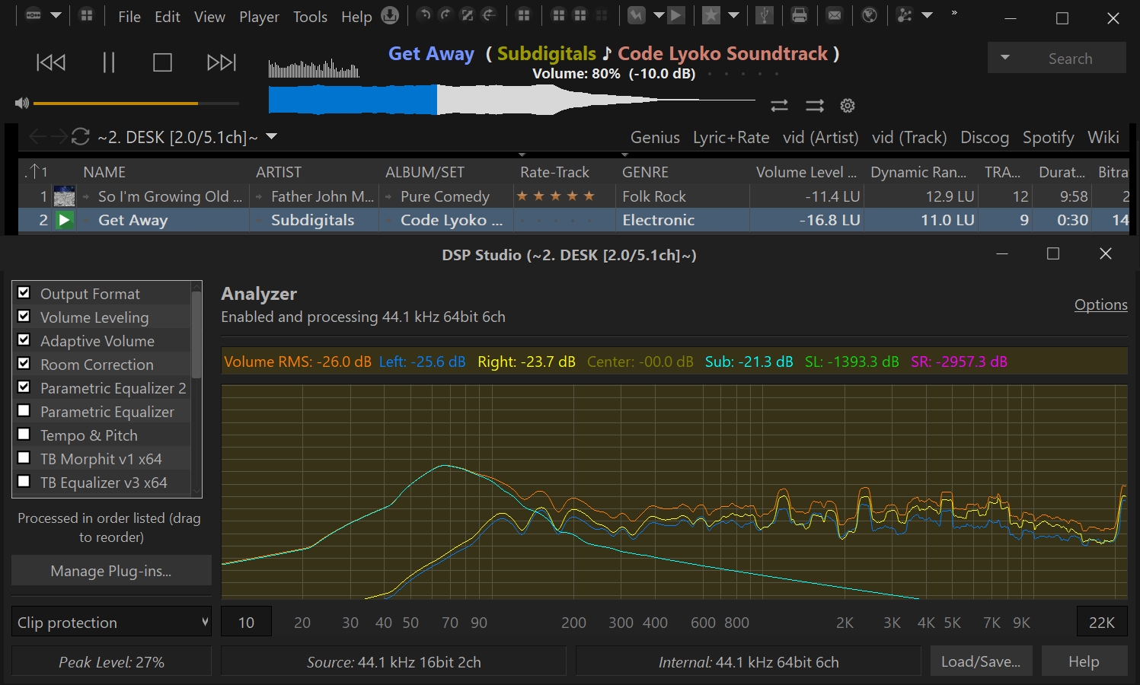
Task: Expand toolbar overflow double-chevron
Action: pyautogui.click(x=954, y=13)
